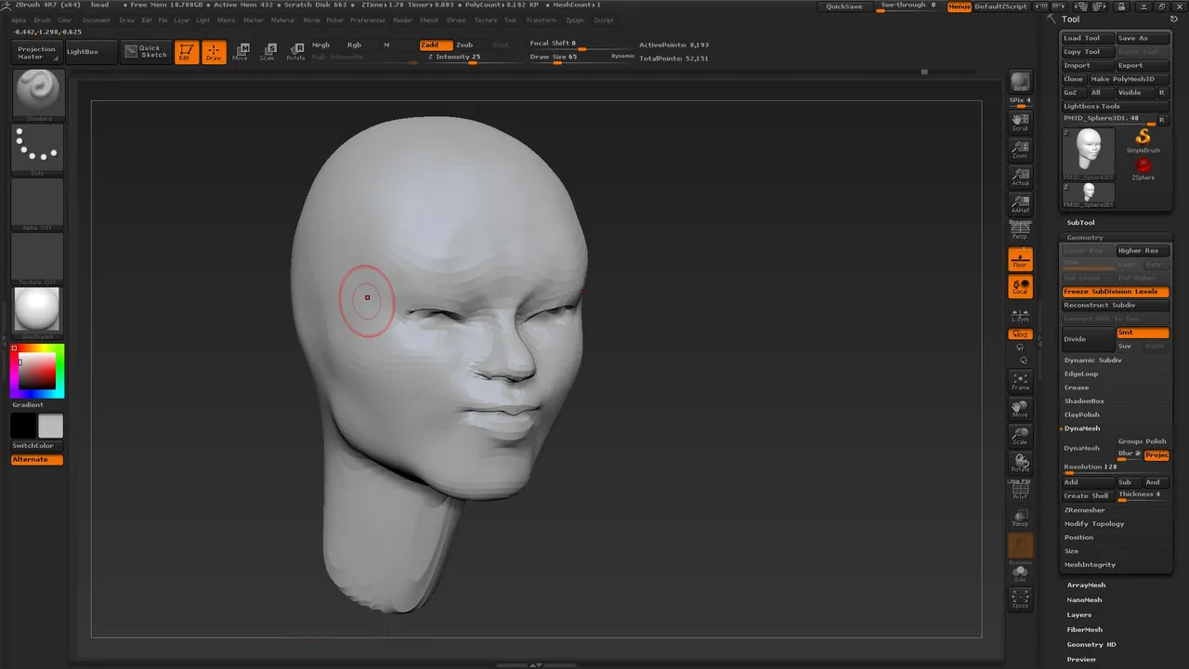Click the Xpose icon
Image resolution: width=1189 pixels, height=669 pixels.
[x=1020, y=599]
